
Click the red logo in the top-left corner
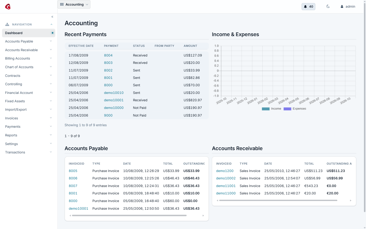[8, 7]
